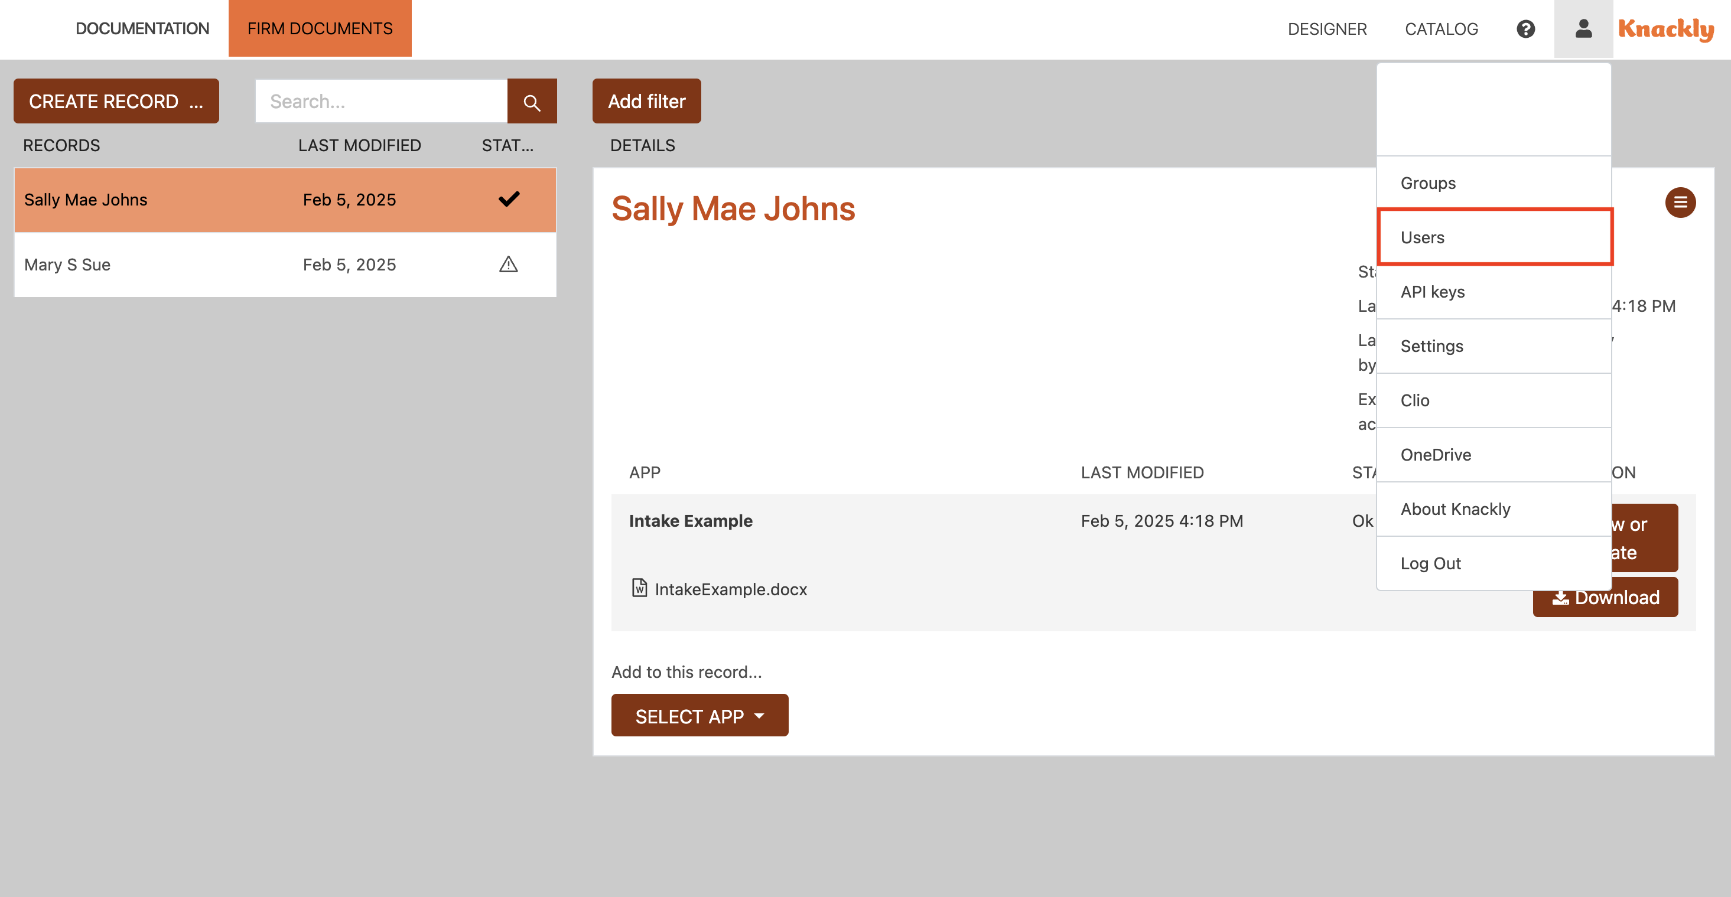Open the CATALOG page
The height and width of the screenshot is (897, 1731).
tap(1442, 29)
